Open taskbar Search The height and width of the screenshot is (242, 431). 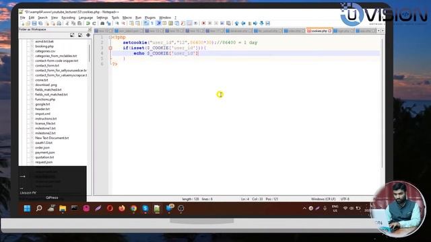(x=39, y=208)
